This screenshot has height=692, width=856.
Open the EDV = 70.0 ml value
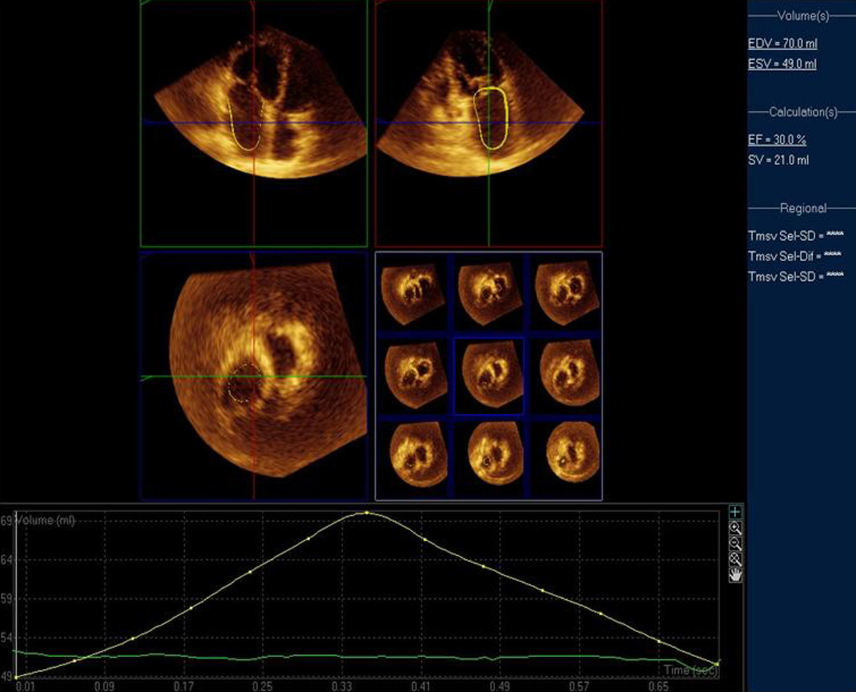pos(782,43)
